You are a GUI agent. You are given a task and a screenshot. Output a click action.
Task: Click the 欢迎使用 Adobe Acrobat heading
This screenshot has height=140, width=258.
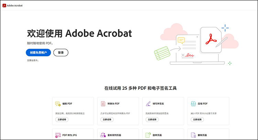[x=79, y=33]
